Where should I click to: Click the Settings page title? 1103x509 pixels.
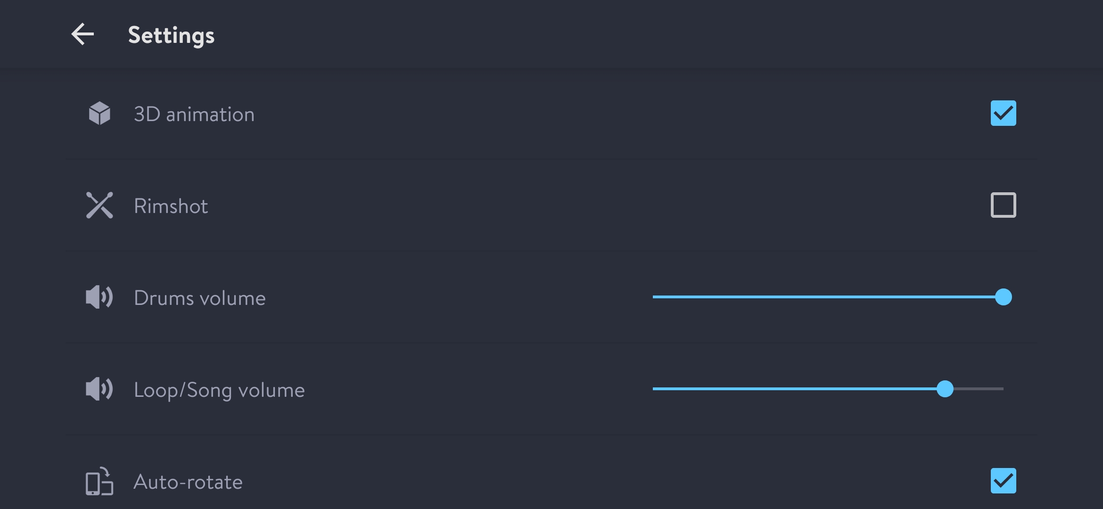(x=171, y=35)
